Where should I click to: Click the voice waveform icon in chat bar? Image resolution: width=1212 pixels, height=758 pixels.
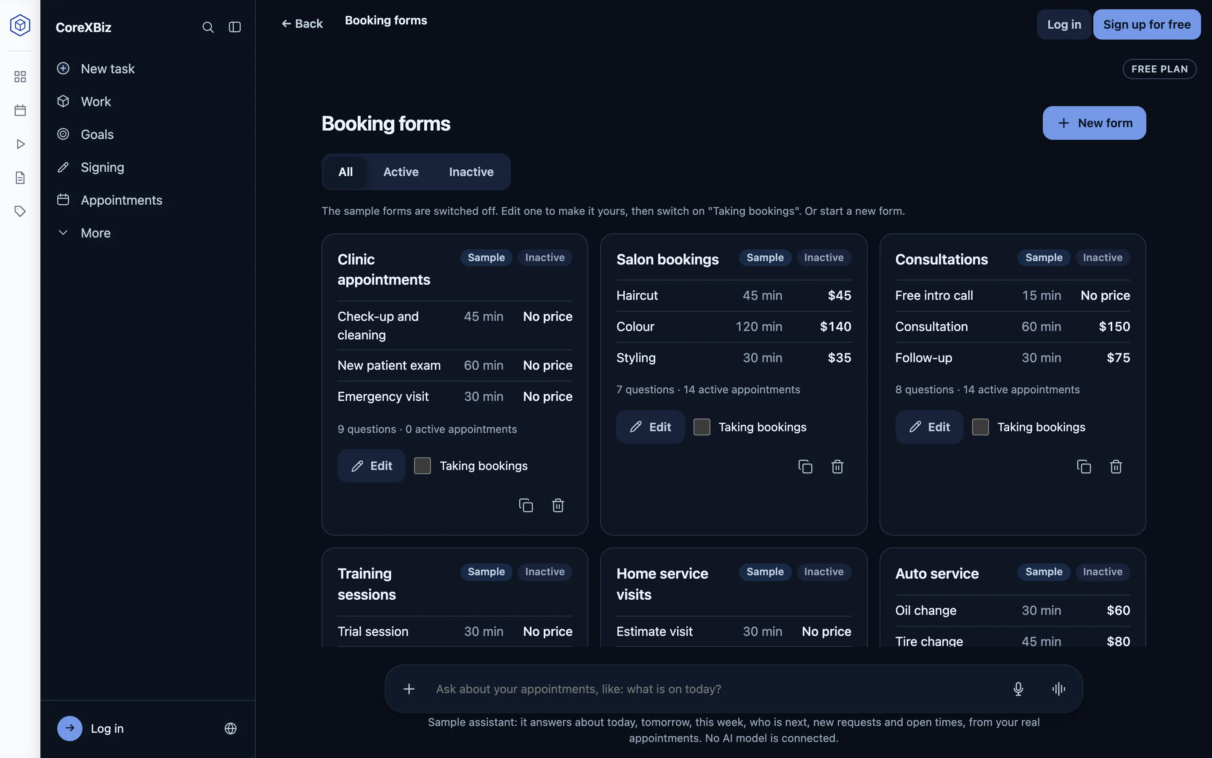click(x=1059, y=689)
